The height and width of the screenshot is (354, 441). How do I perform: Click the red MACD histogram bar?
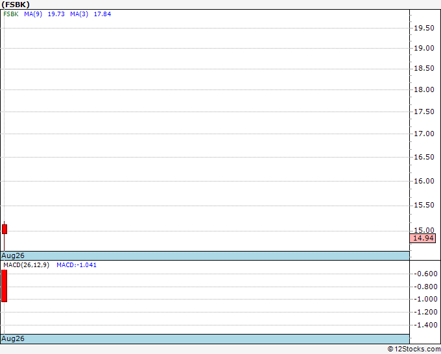pyautogui.click(x=5, y=286)
